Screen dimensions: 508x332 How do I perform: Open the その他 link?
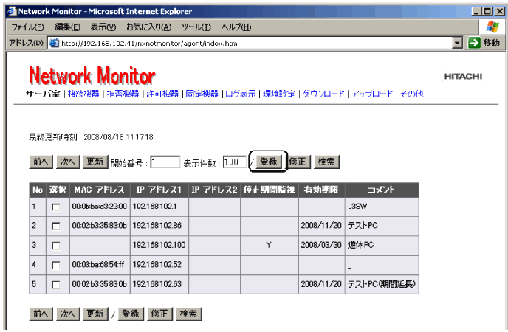412,94
